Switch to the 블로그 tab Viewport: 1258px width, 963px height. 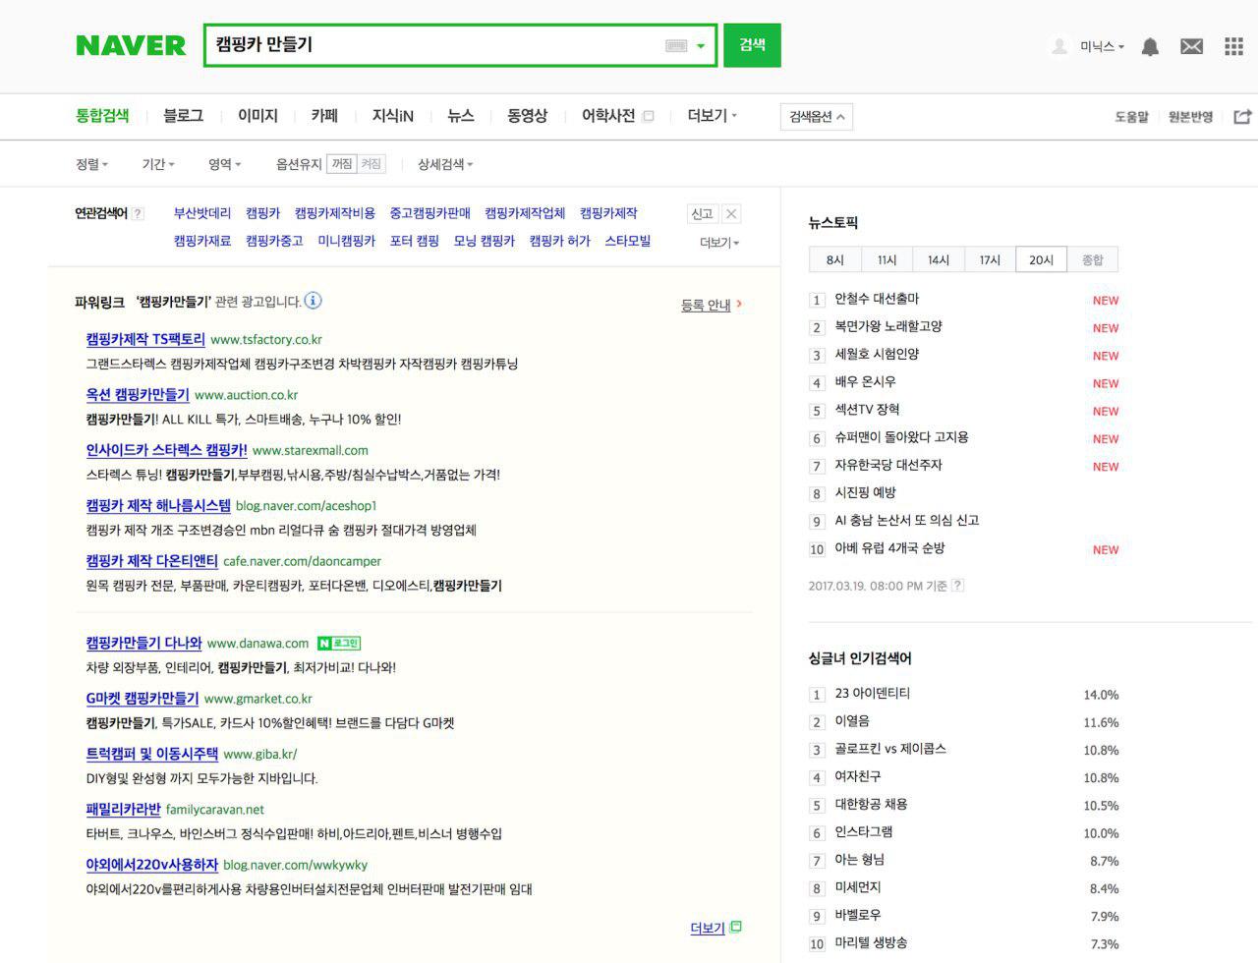point(183,116)
